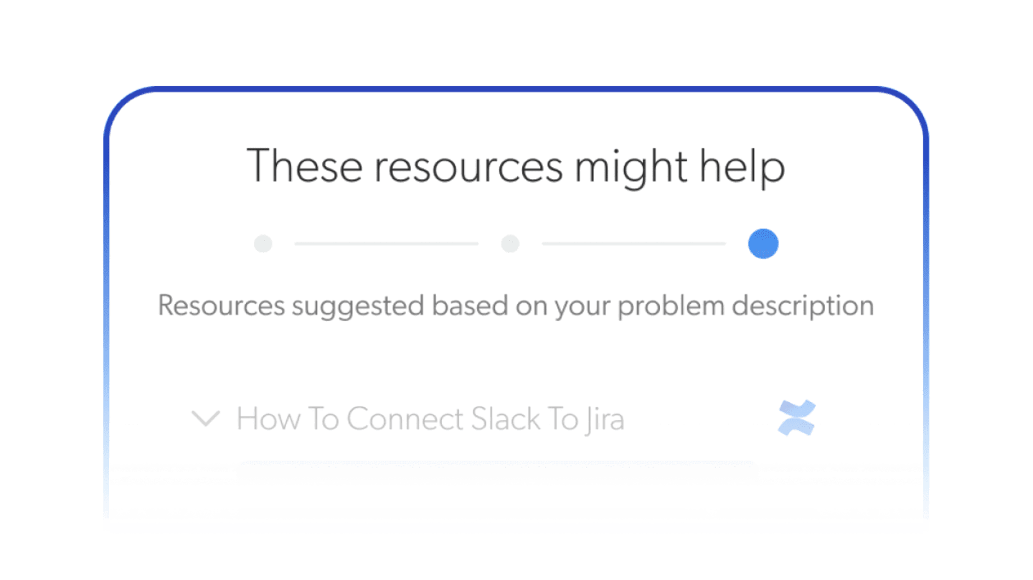Click the 'These resources might help' heading
This screenshot has height=580, width=1033.
tap(516, 167)
